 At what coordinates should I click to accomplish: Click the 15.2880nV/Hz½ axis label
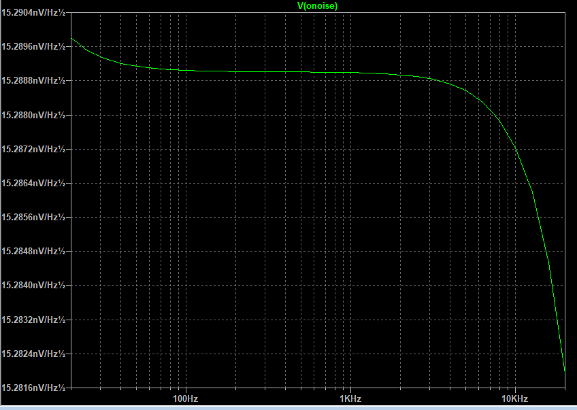[33, 115]
